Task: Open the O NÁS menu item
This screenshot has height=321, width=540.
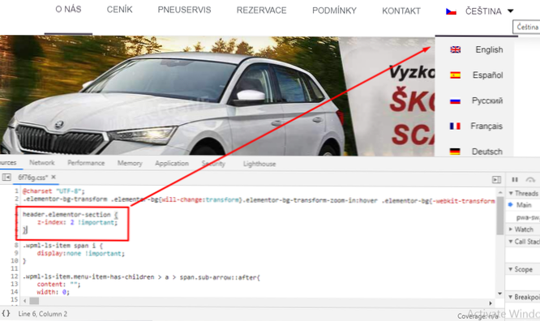Action: pos(68,9)
